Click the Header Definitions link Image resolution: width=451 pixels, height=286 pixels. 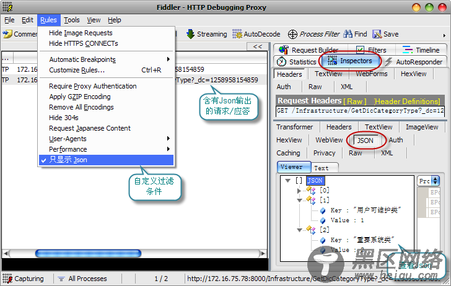407,101
